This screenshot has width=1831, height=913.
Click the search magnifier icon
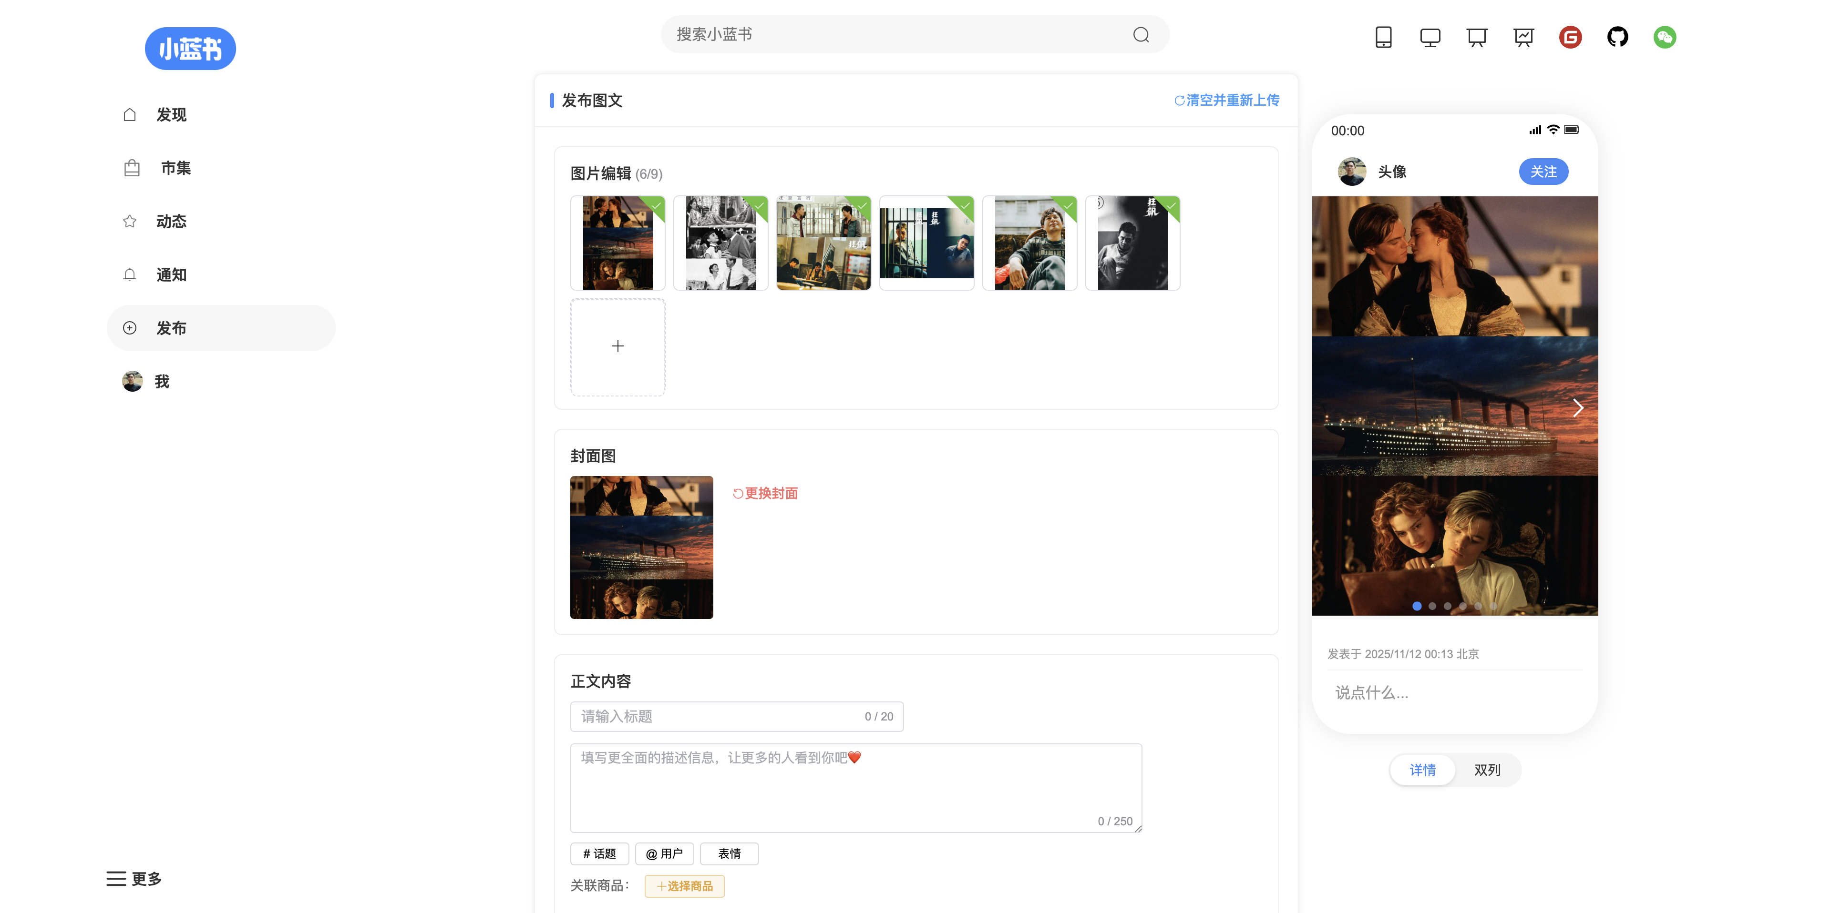[x=1140, y=35]
